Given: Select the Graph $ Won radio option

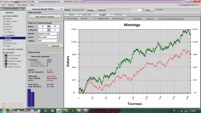Looking at the screenshot, I should pos(96,19).
